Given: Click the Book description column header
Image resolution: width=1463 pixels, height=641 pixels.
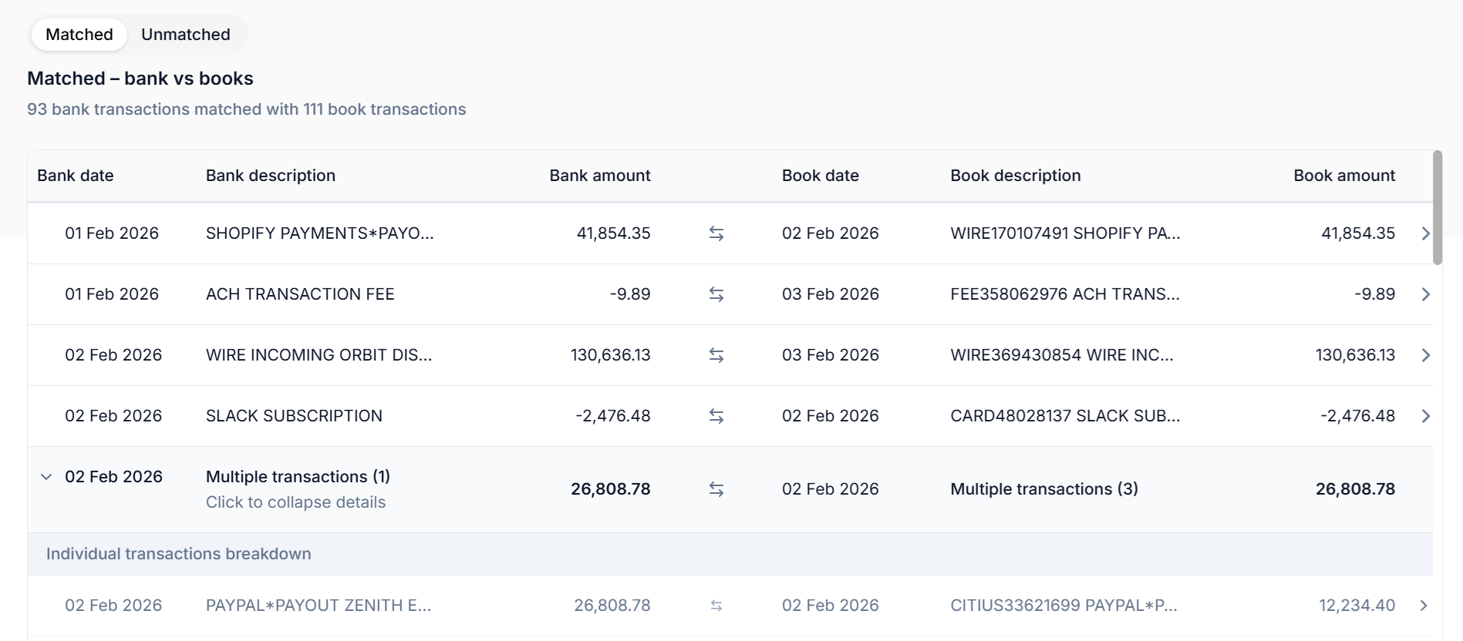Looking at the screenshot, I should 1015,176.
